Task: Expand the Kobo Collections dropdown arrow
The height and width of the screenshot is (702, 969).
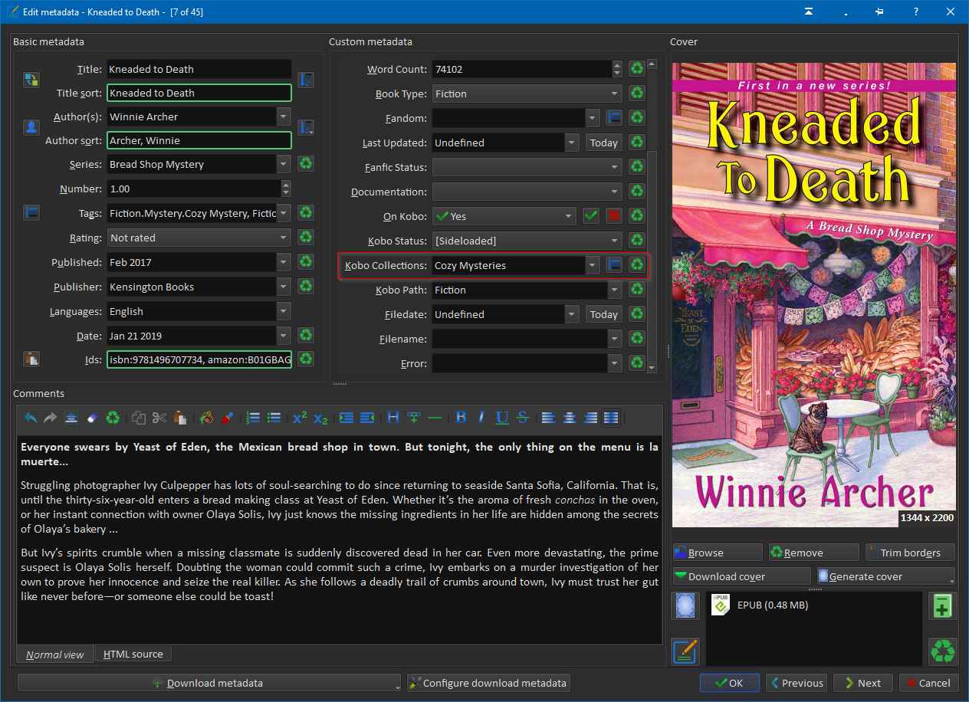Action: coord(592,265)
